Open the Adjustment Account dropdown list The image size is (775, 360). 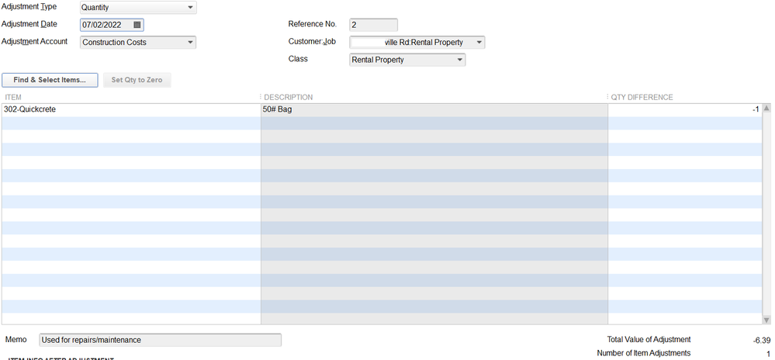click(x=190, y=43)
